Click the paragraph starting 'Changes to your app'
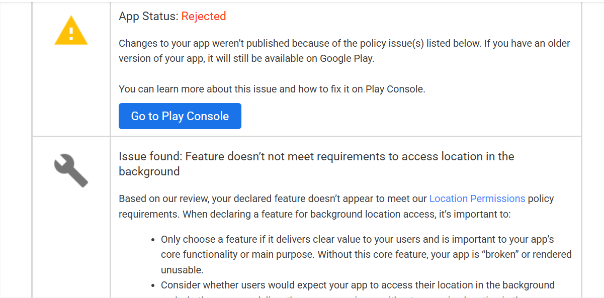The width and height of the screenshot is (604, 298). pyautogui.click(x=344, y=51)
